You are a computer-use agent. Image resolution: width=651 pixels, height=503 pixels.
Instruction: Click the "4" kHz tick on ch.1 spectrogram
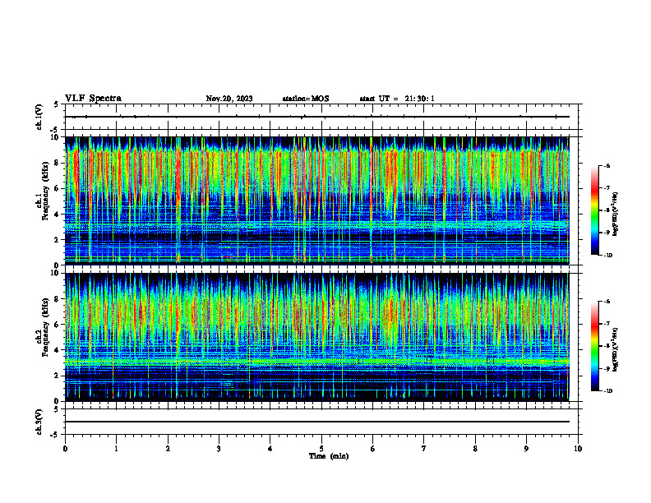pyautogui.click(x=58, y=215)
